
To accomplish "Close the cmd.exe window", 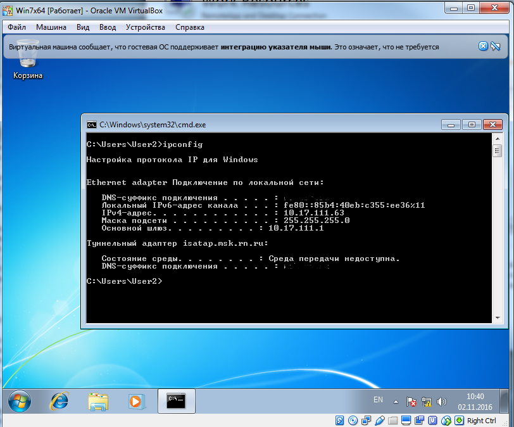I will [492, 124].
